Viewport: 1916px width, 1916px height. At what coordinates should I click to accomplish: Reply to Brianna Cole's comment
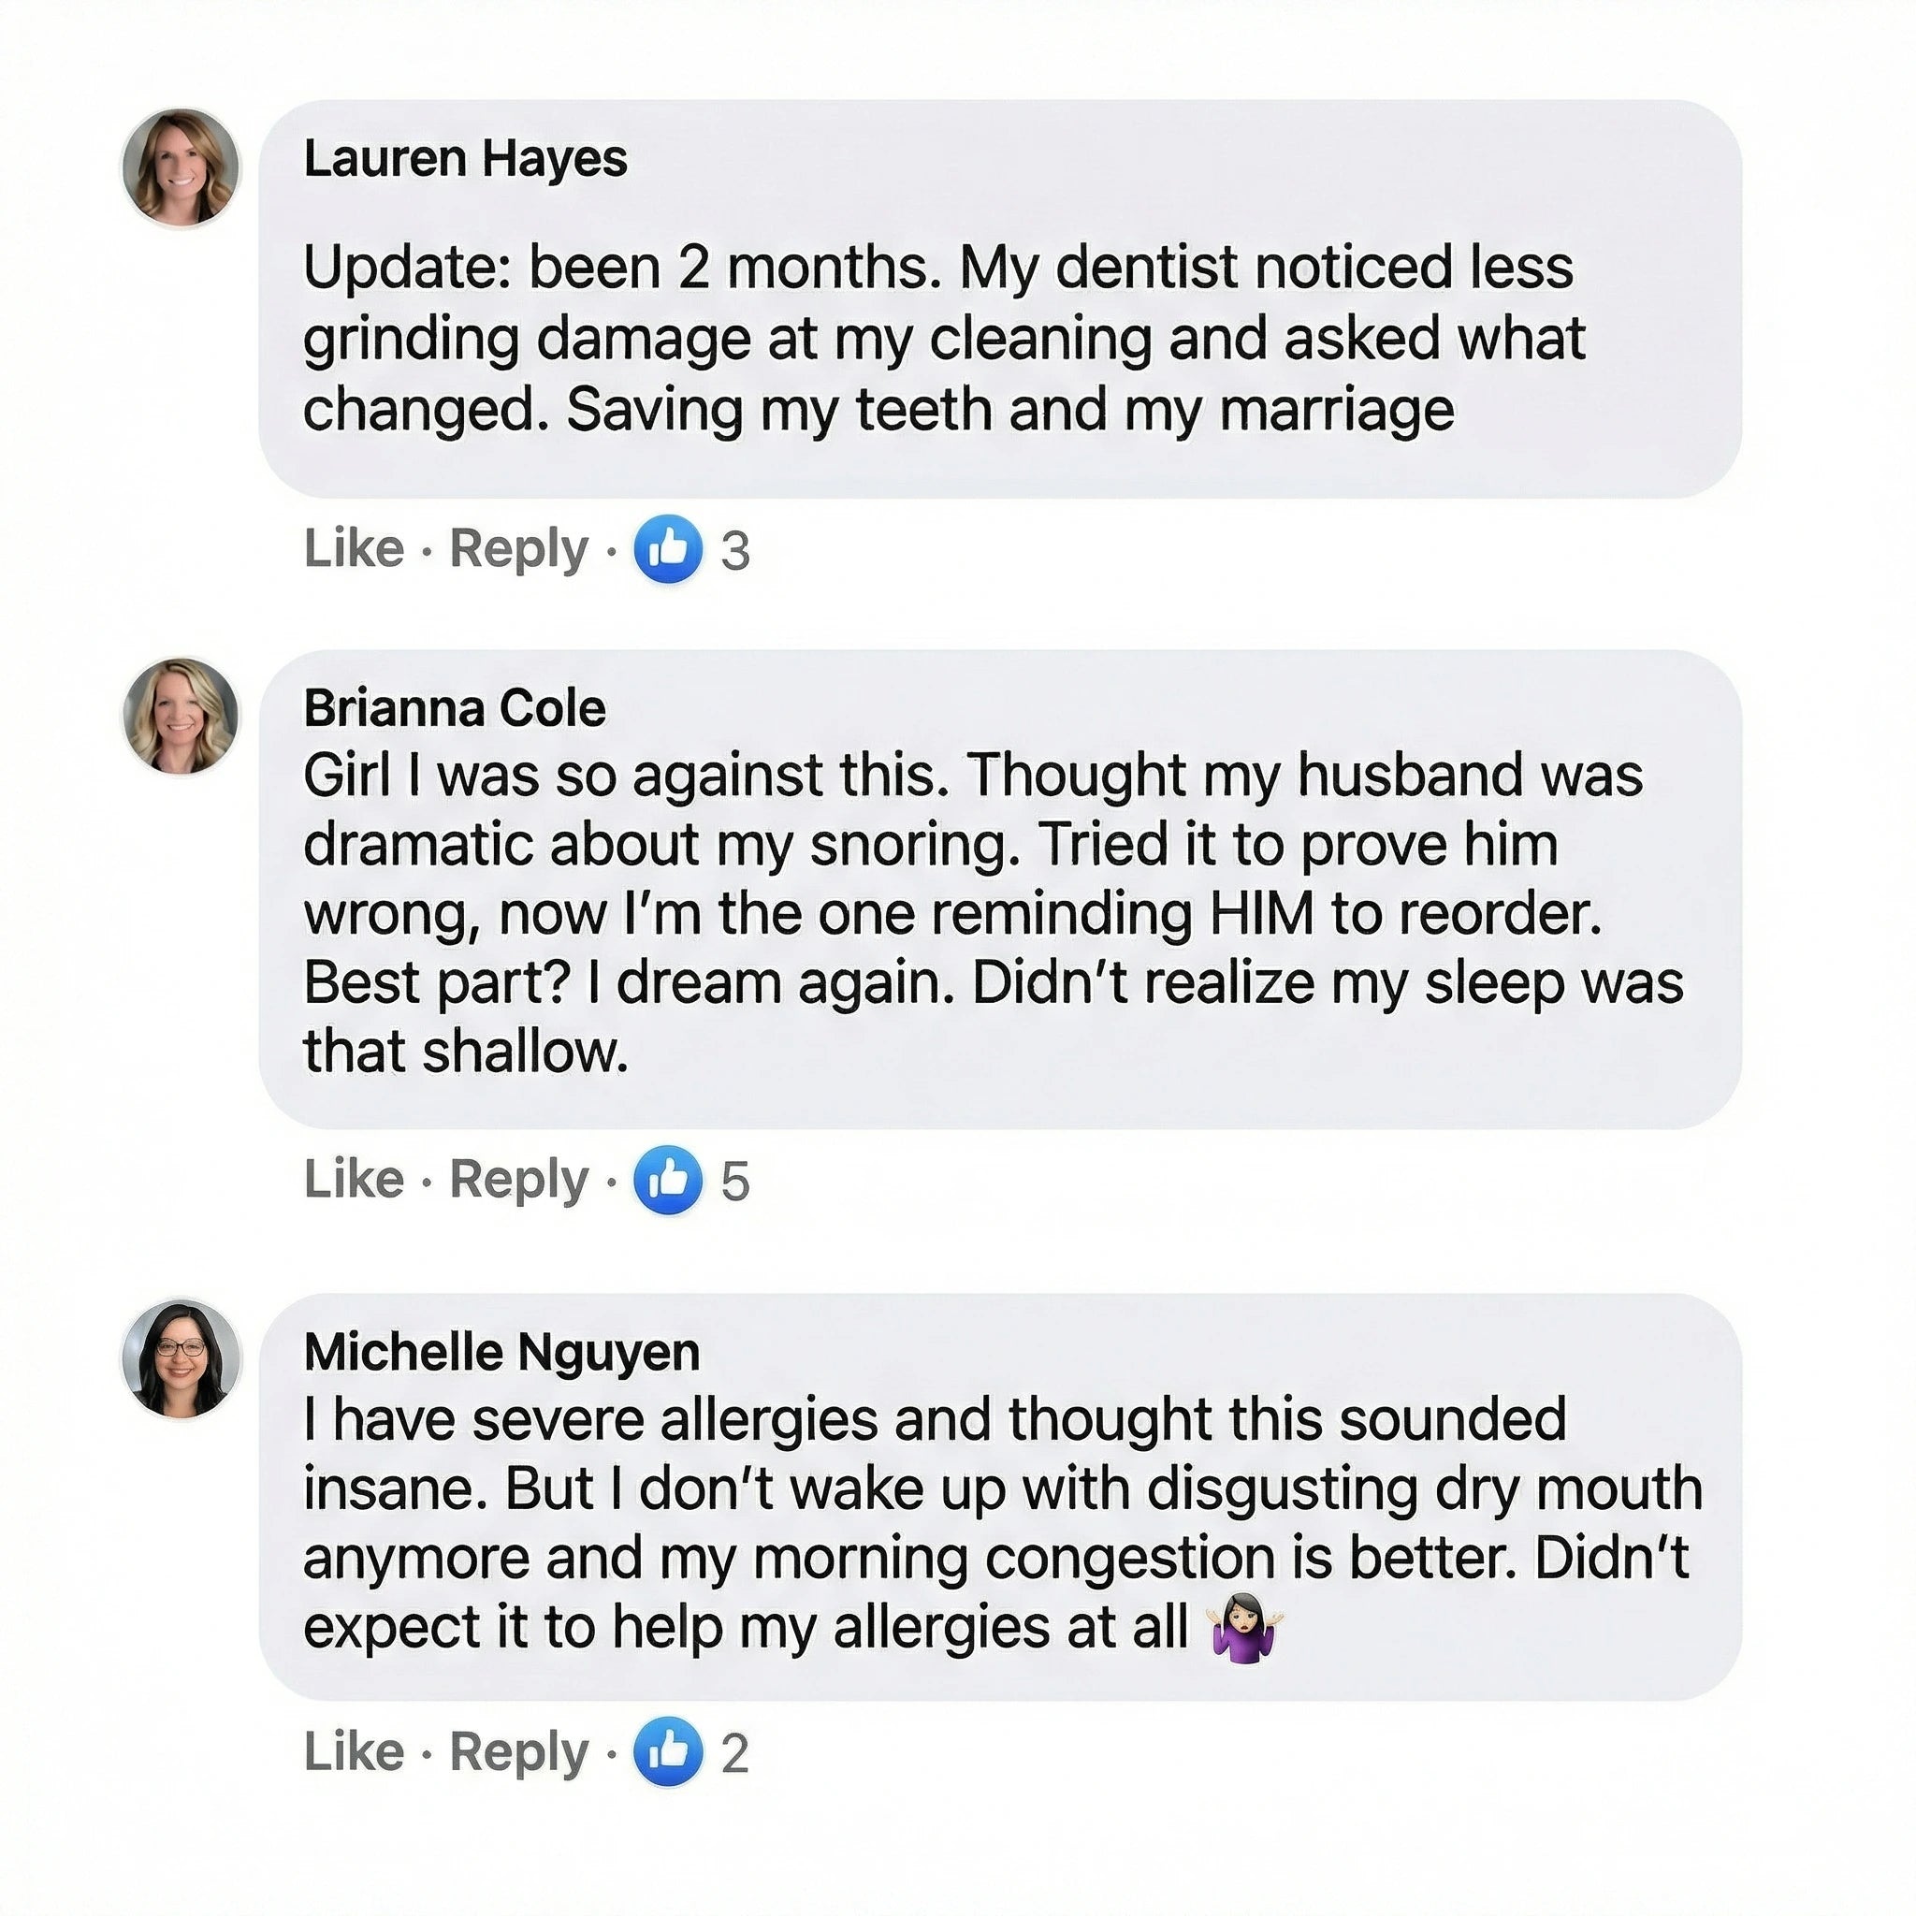[x=517, y=1179]
